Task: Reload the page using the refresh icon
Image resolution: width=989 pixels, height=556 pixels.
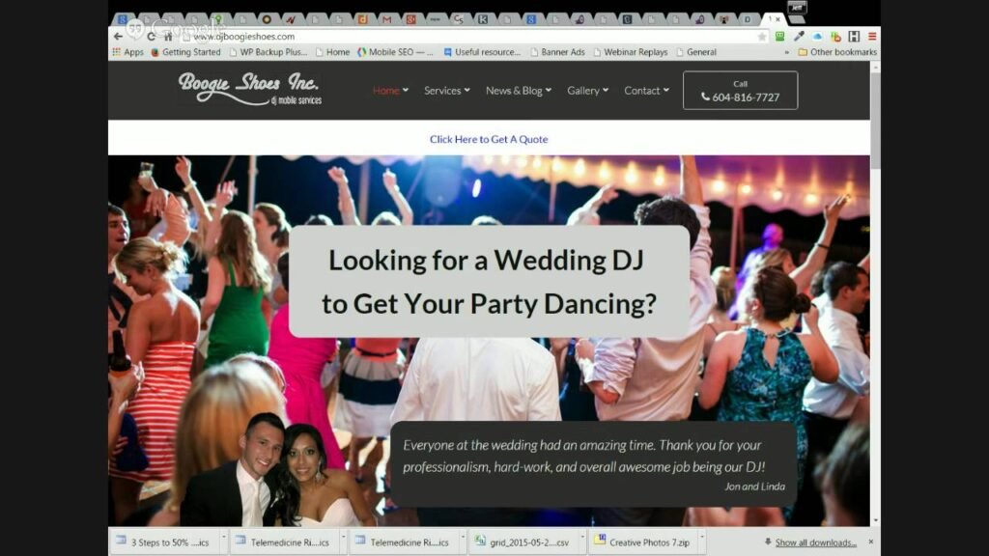Action: coord(151,36)
